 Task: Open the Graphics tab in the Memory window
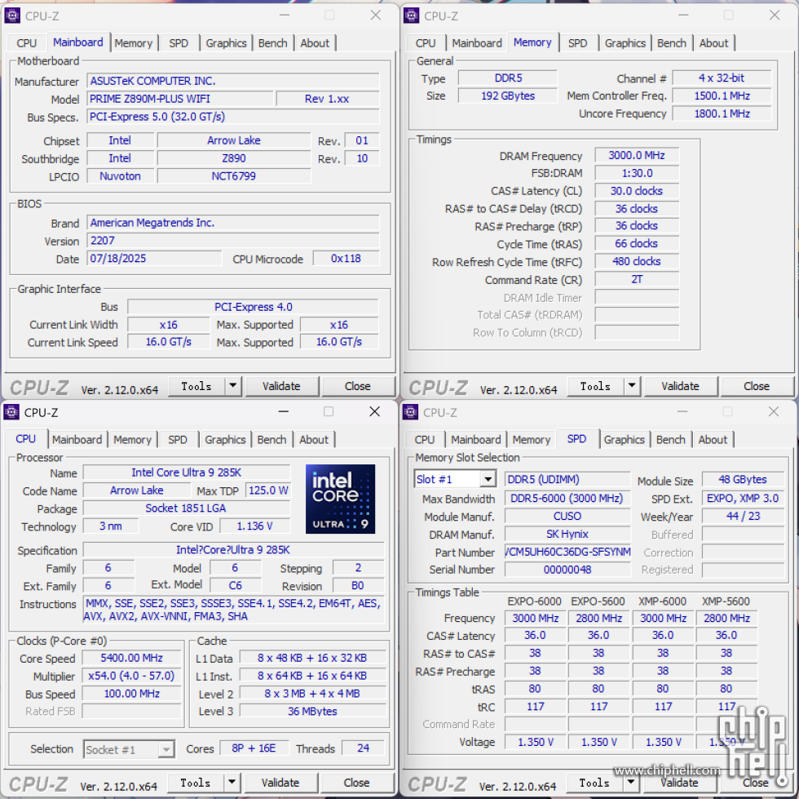625,43
